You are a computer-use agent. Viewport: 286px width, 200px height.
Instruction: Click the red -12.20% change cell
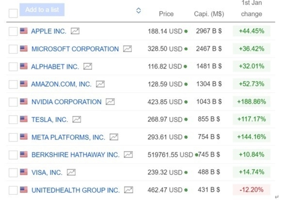[251, 190]
